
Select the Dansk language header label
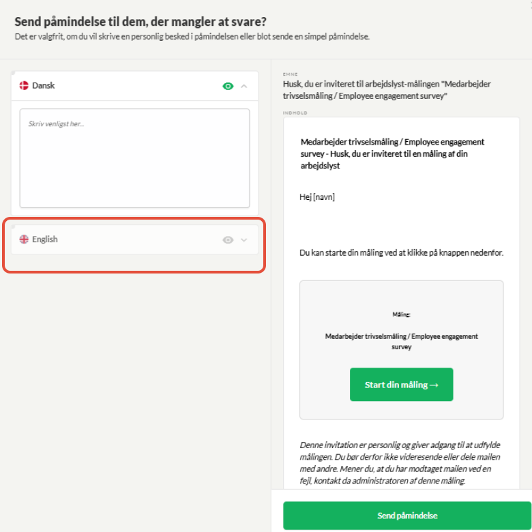pyautogui.click(x=43, y=85)
